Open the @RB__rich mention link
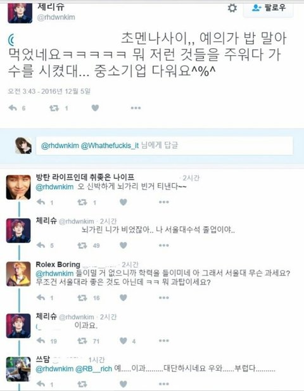The image size is (304, 391). pos(94,369)
